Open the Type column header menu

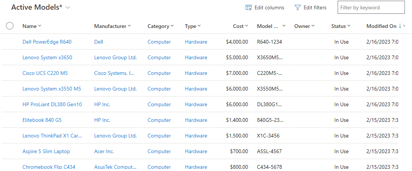pyautogui.click(x=199, y=26)
